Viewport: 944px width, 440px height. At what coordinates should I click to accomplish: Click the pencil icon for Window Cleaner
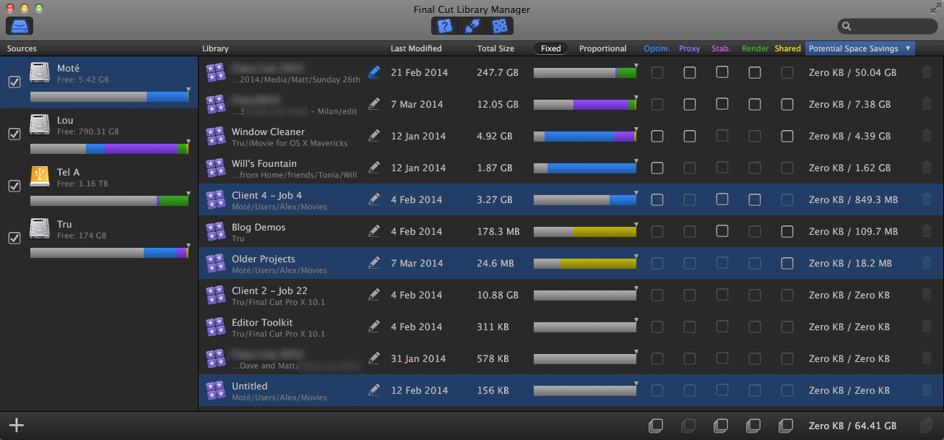coord(373,136)
